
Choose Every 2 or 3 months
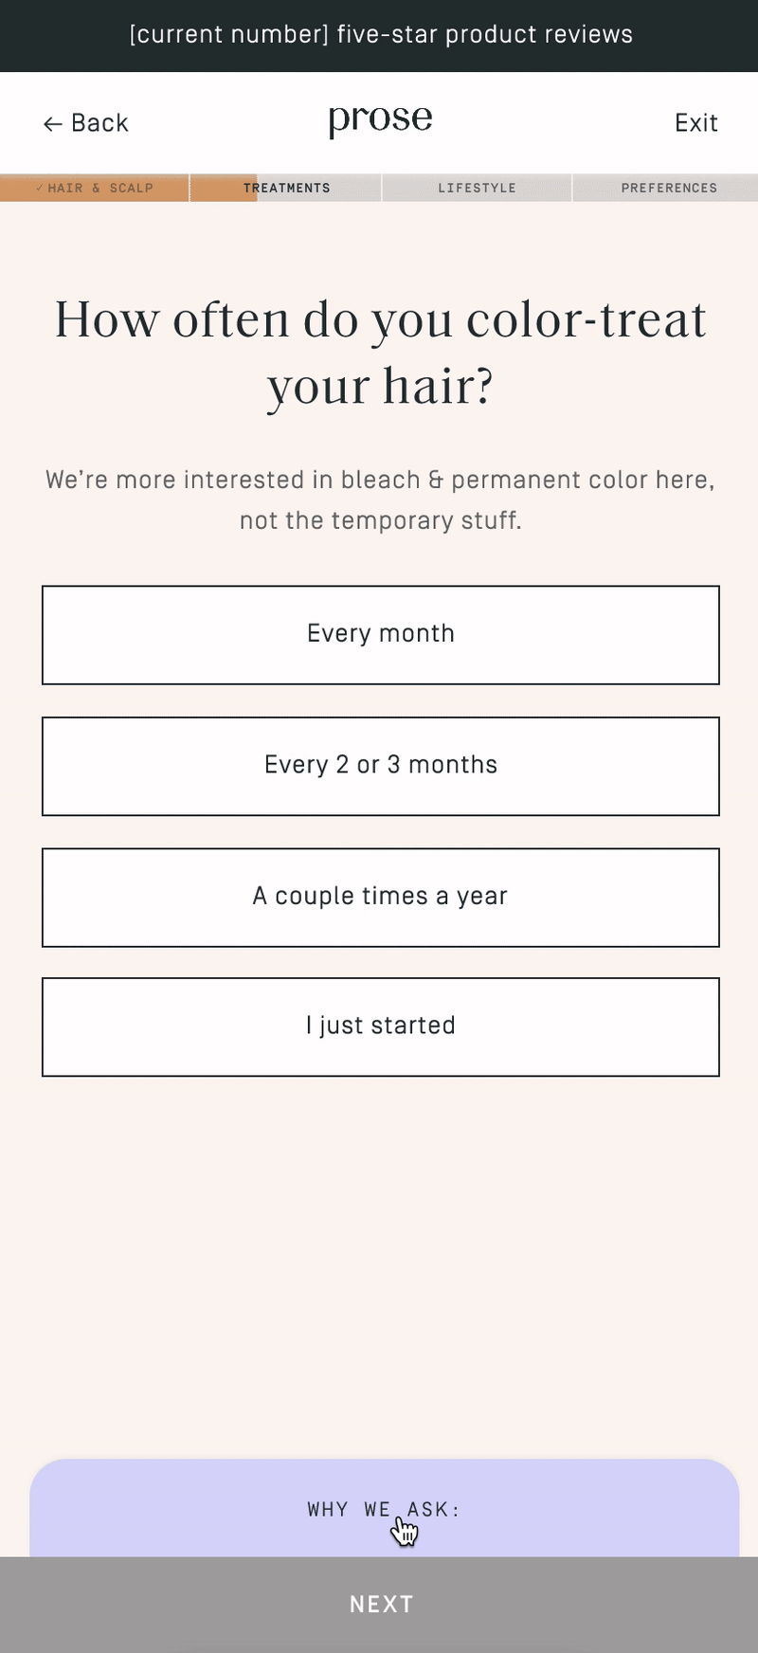[381, 766]
